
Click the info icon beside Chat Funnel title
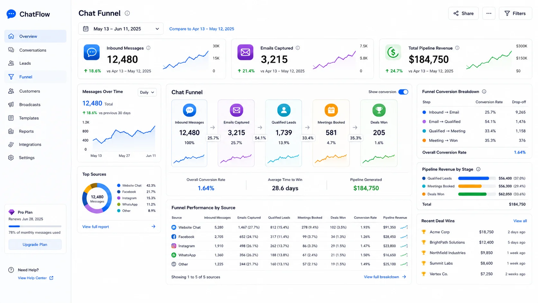click(x=127, y=13)
